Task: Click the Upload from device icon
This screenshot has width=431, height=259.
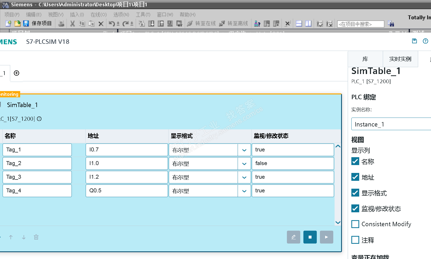Action: 161,24
